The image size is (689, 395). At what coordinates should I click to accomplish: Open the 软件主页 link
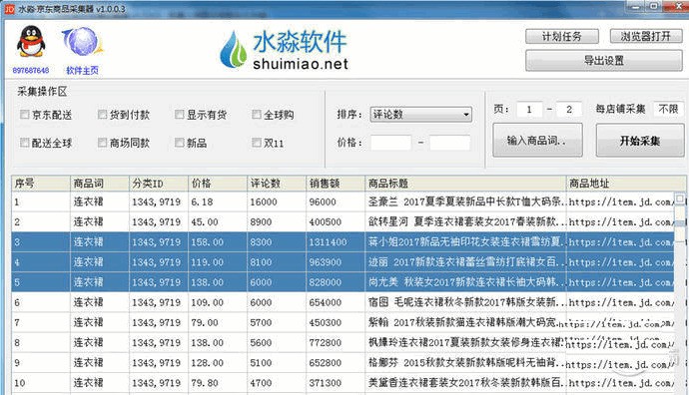point(82,70)
